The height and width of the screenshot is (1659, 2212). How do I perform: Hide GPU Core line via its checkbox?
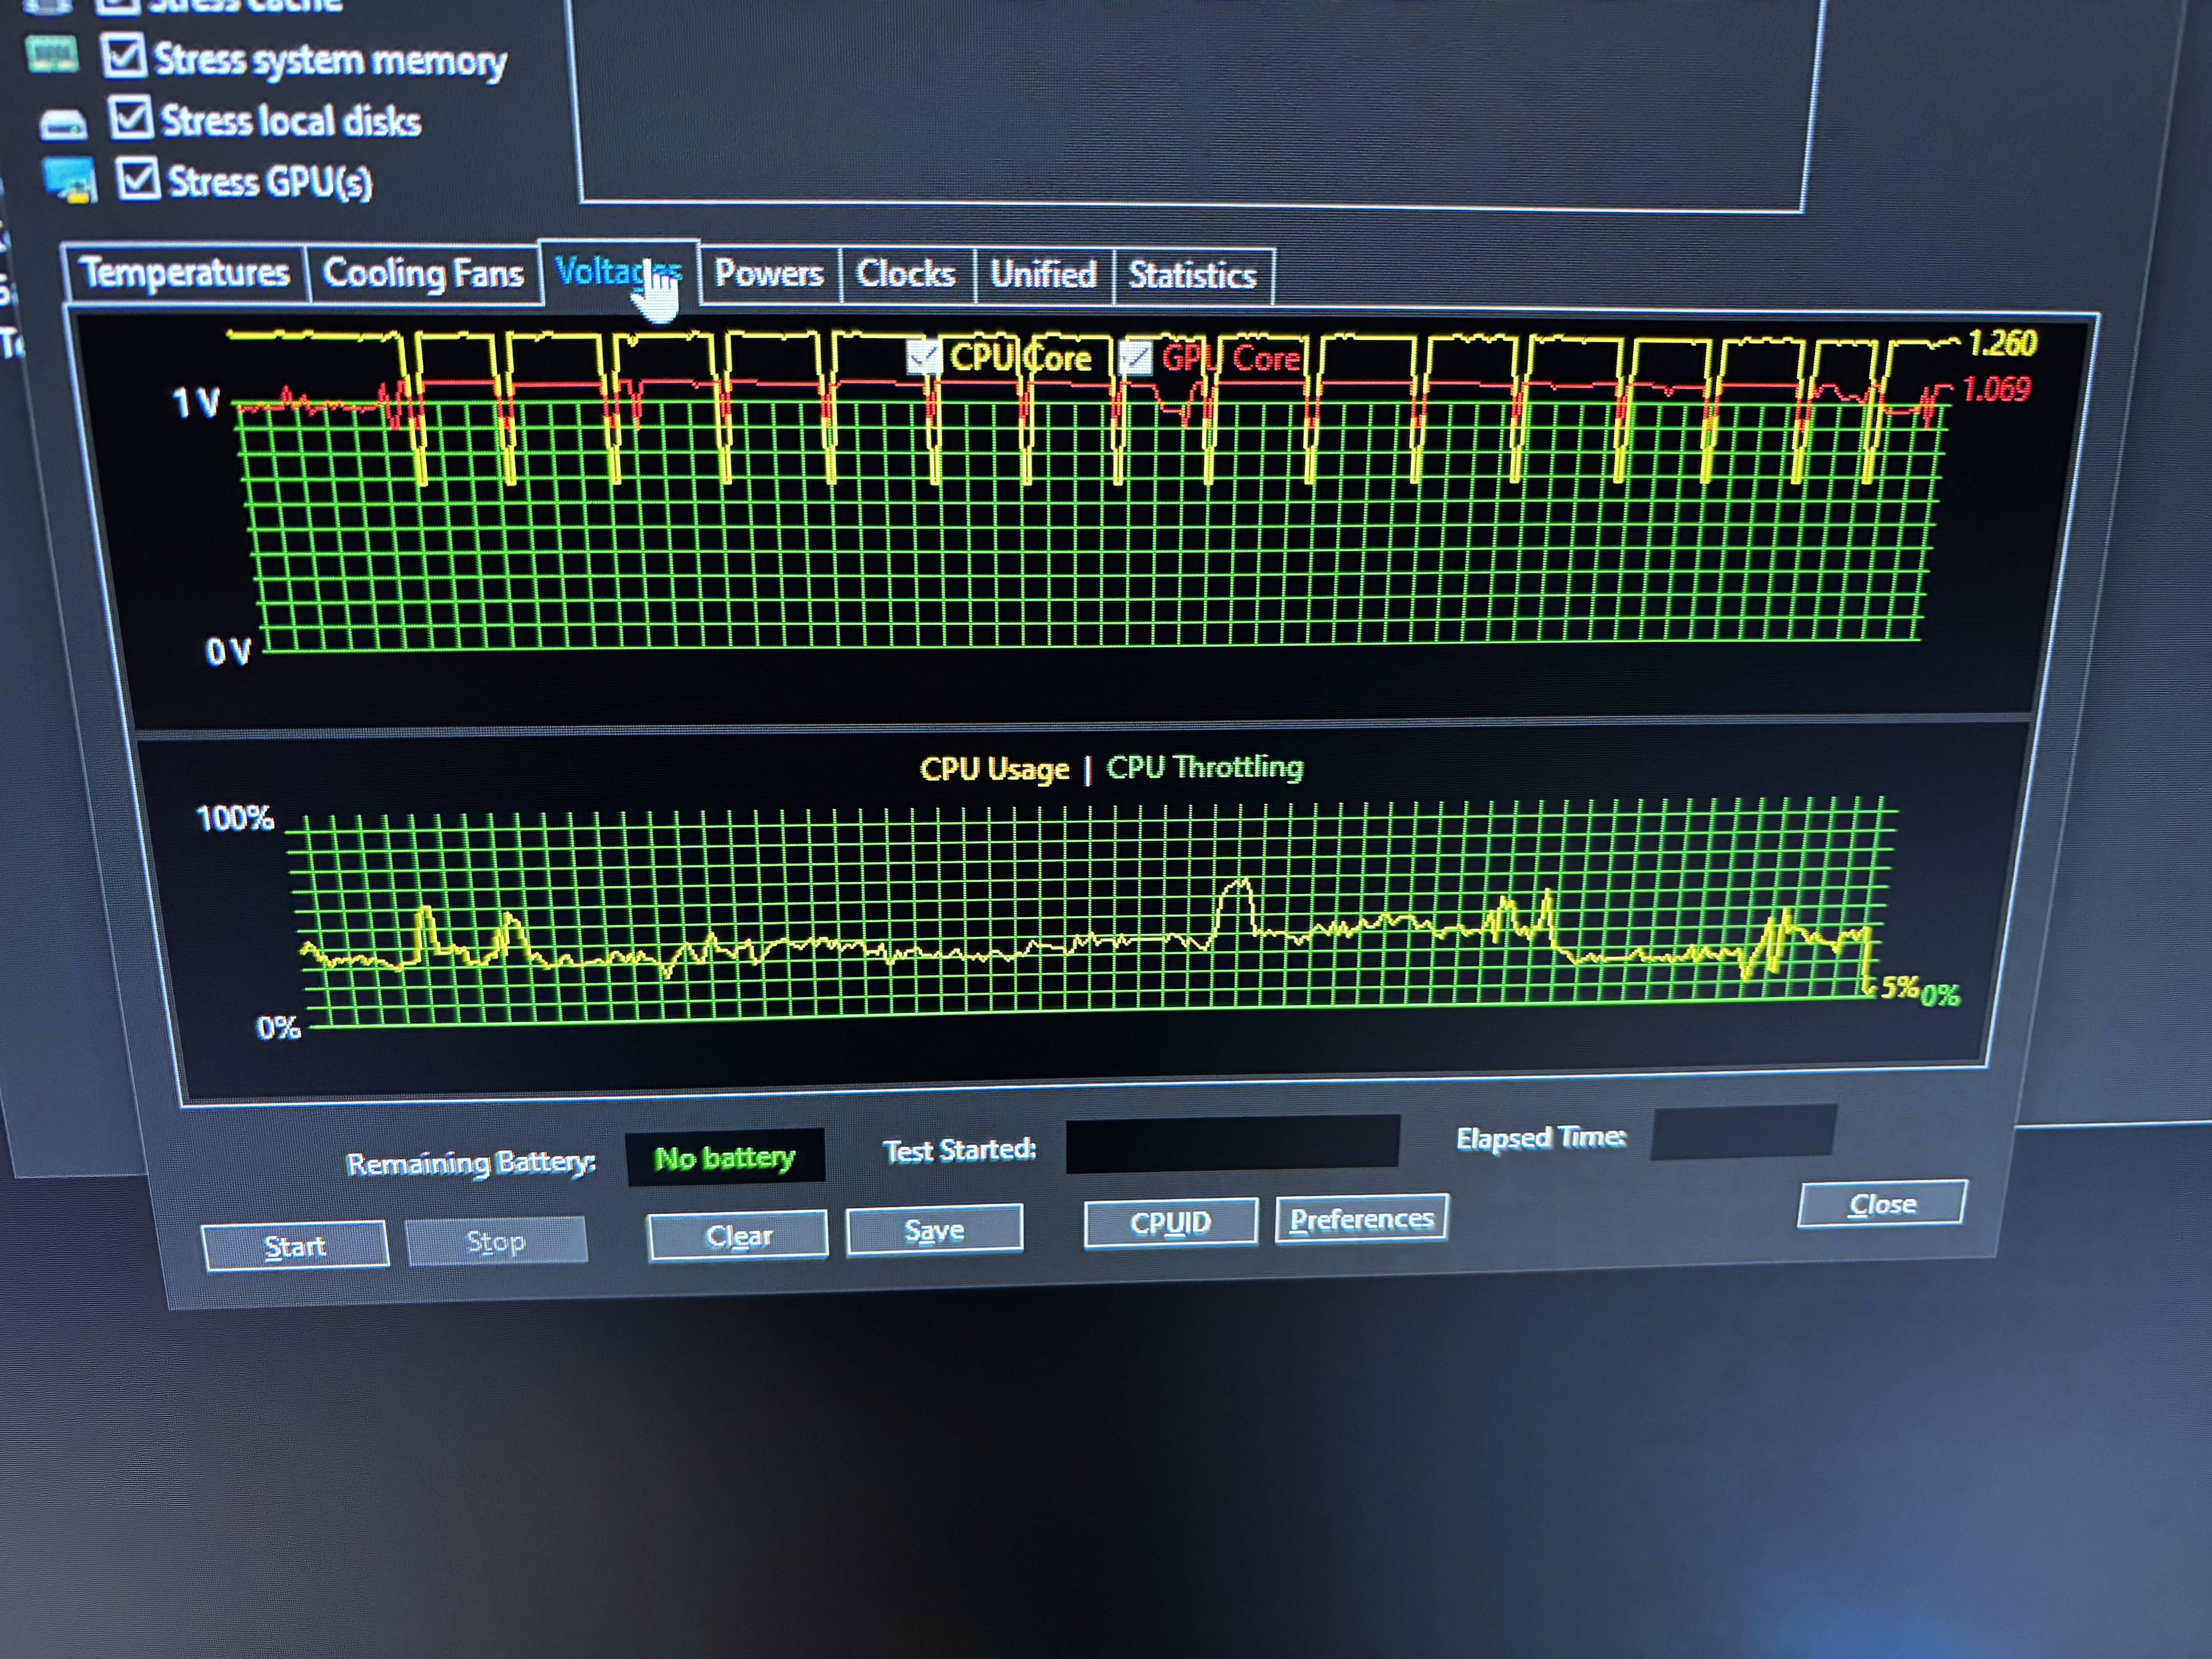coord(1135,358)
